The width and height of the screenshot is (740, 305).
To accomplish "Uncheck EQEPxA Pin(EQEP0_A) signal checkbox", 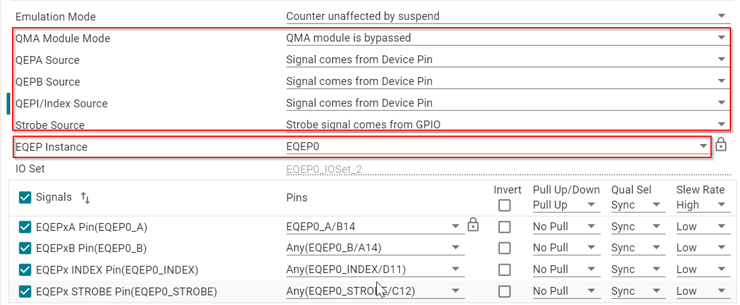I will [x=25, y=227].
